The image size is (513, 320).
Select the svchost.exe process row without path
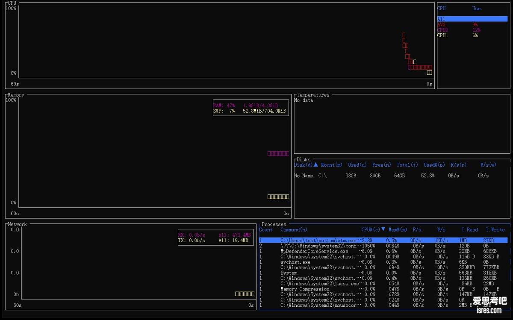383,262
